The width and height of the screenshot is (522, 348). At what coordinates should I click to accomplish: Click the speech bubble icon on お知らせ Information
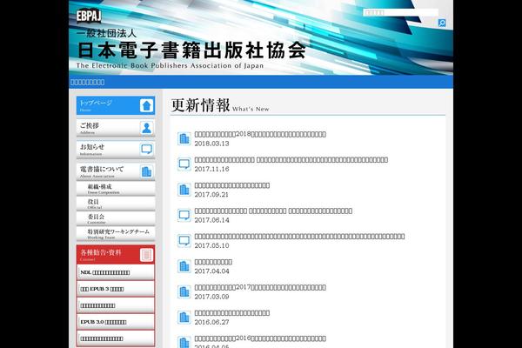[x=146, y=149]
